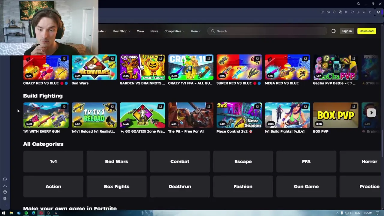Viewport: 384px width, 216px height.
Task: Open SUPER RED VS BLUE thumbnail
Action: (239, 67)
